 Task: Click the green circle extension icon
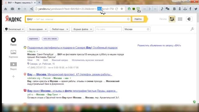click(129, 9)
